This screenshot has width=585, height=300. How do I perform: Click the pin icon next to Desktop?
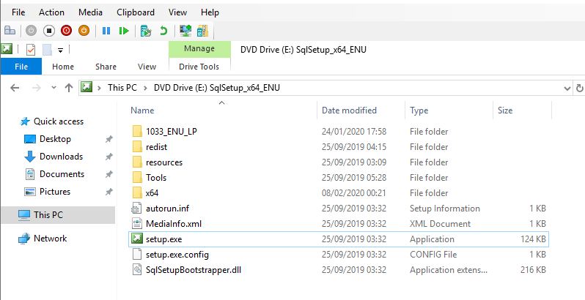(x=108, y=139)
